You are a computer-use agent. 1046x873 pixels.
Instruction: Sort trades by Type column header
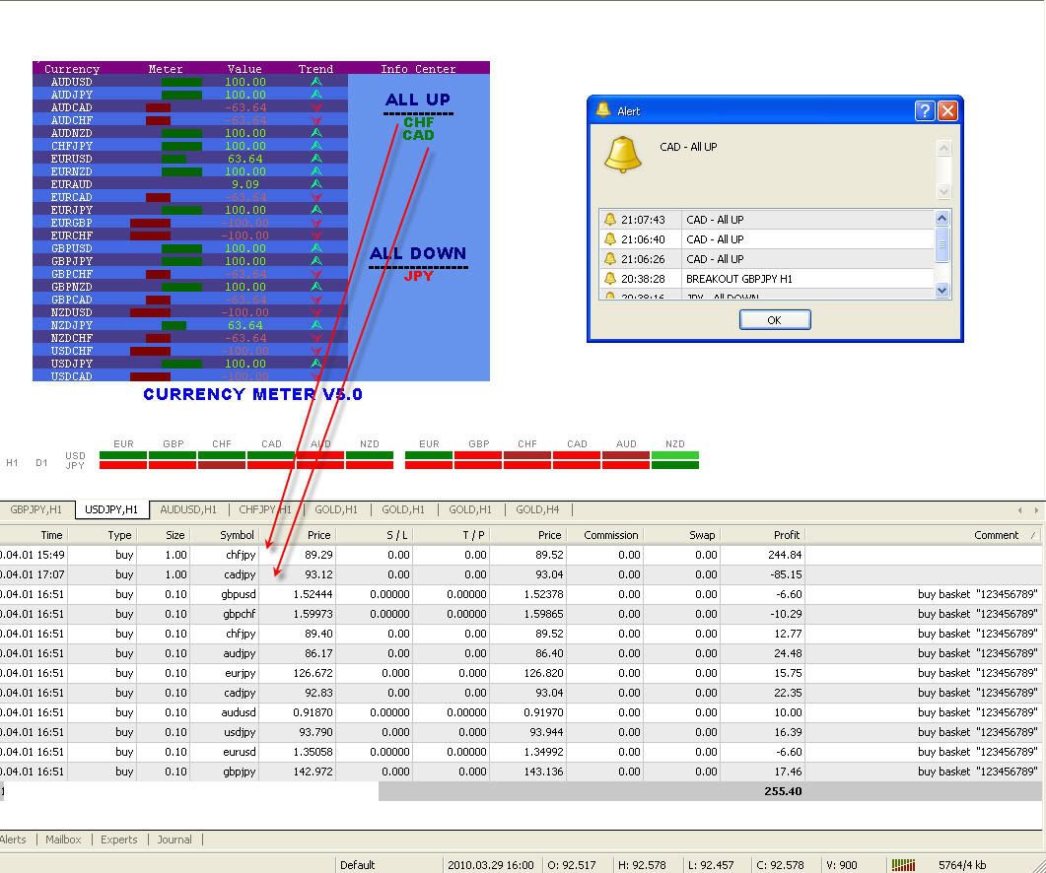[x=103, y=535]
